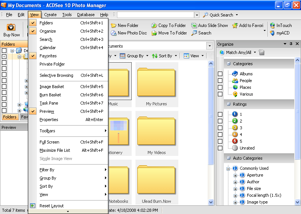The width and height of the screenshot is (301, 214).
Task: Click the Albums category book icon
Action: click(x=235, y=73)
